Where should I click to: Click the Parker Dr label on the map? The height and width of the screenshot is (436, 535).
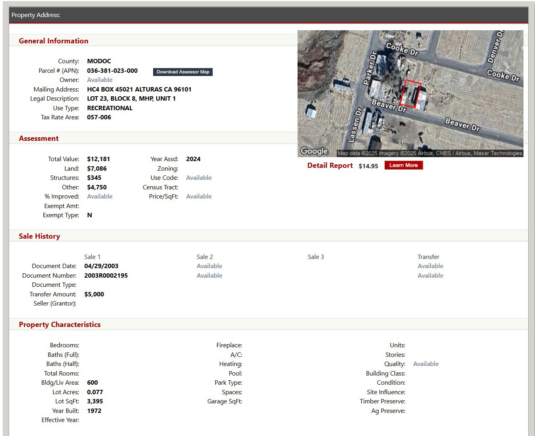coord(370,68)
